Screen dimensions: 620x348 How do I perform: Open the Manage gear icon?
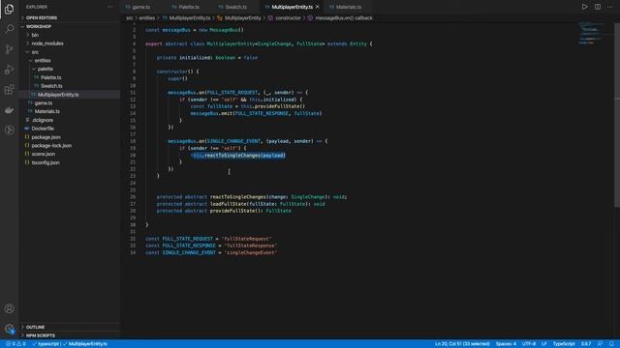pyautogui.click(x=9, y=329)
